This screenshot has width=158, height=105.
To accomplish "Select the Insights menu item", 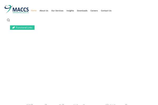I will tap(70, 11).
